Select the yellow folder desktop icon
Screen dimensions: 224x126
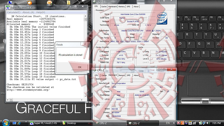(x=69, y=2)
